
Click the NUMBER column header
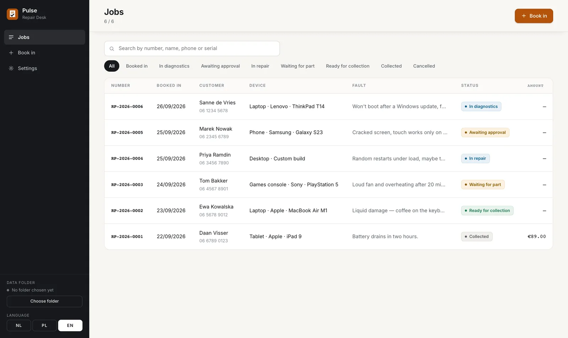[120, 86]
